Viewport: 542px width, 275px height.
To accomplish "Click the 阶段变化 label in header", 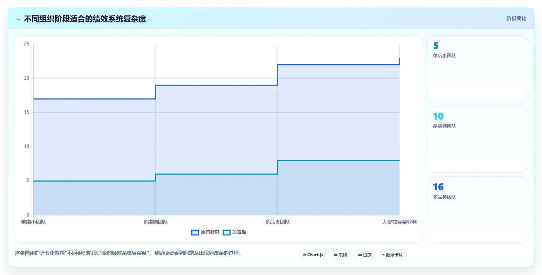I will [x=516, y=18].
